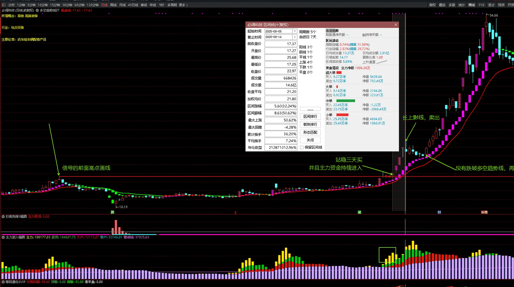514x287 pixels.
Task: Click the 财 marker on the chart axis
Action: tap(439, 212)
